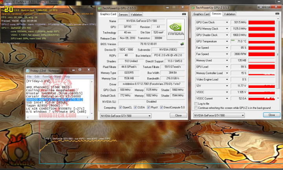Click Close button in Sensors window
Image resolution: width=283 pixels, height=170 pixels.
point(272,115)
